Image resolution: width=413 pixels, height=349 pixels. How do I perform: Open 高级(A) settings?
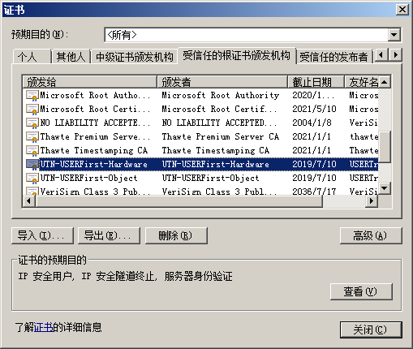(371, 235)
